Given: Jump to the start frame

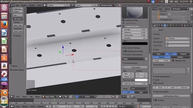Looking at the screenshot, I should [x=102, y=106].
